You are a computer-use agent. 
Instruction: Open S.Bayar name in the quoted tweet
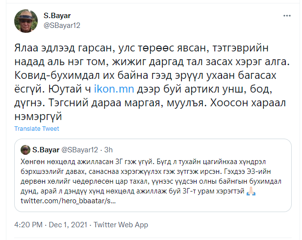pos(45,149)
